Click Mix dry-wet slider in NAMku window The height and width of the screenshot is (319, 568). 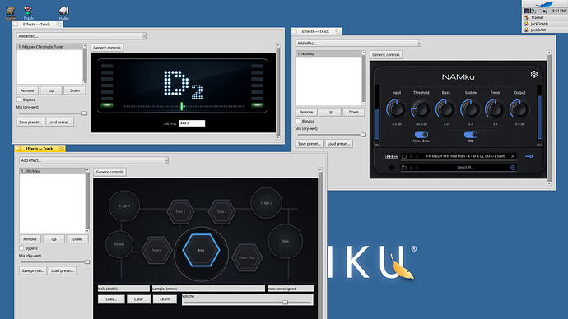click(331, 135)
